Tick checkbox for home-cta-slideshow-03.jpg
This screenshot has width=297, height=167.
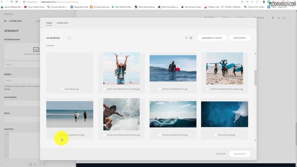(160, 135)
